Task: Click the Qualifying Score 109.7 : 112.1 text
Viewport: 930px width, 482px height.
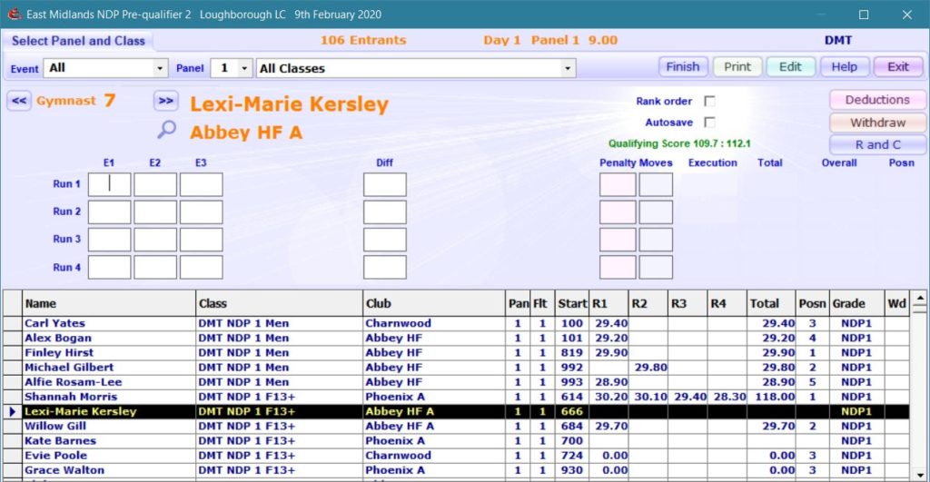Action: pyautogui.click(x=679, y=143)
